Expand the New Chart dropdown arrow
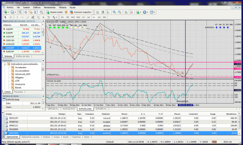Viewport: 243px width, 145px height. click(x=8, y=12)
